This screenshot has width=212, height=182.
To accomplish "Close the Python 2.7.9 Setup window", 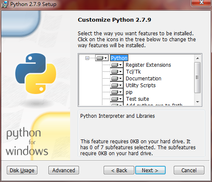I will pyautogui.click(x=201, y=3).
